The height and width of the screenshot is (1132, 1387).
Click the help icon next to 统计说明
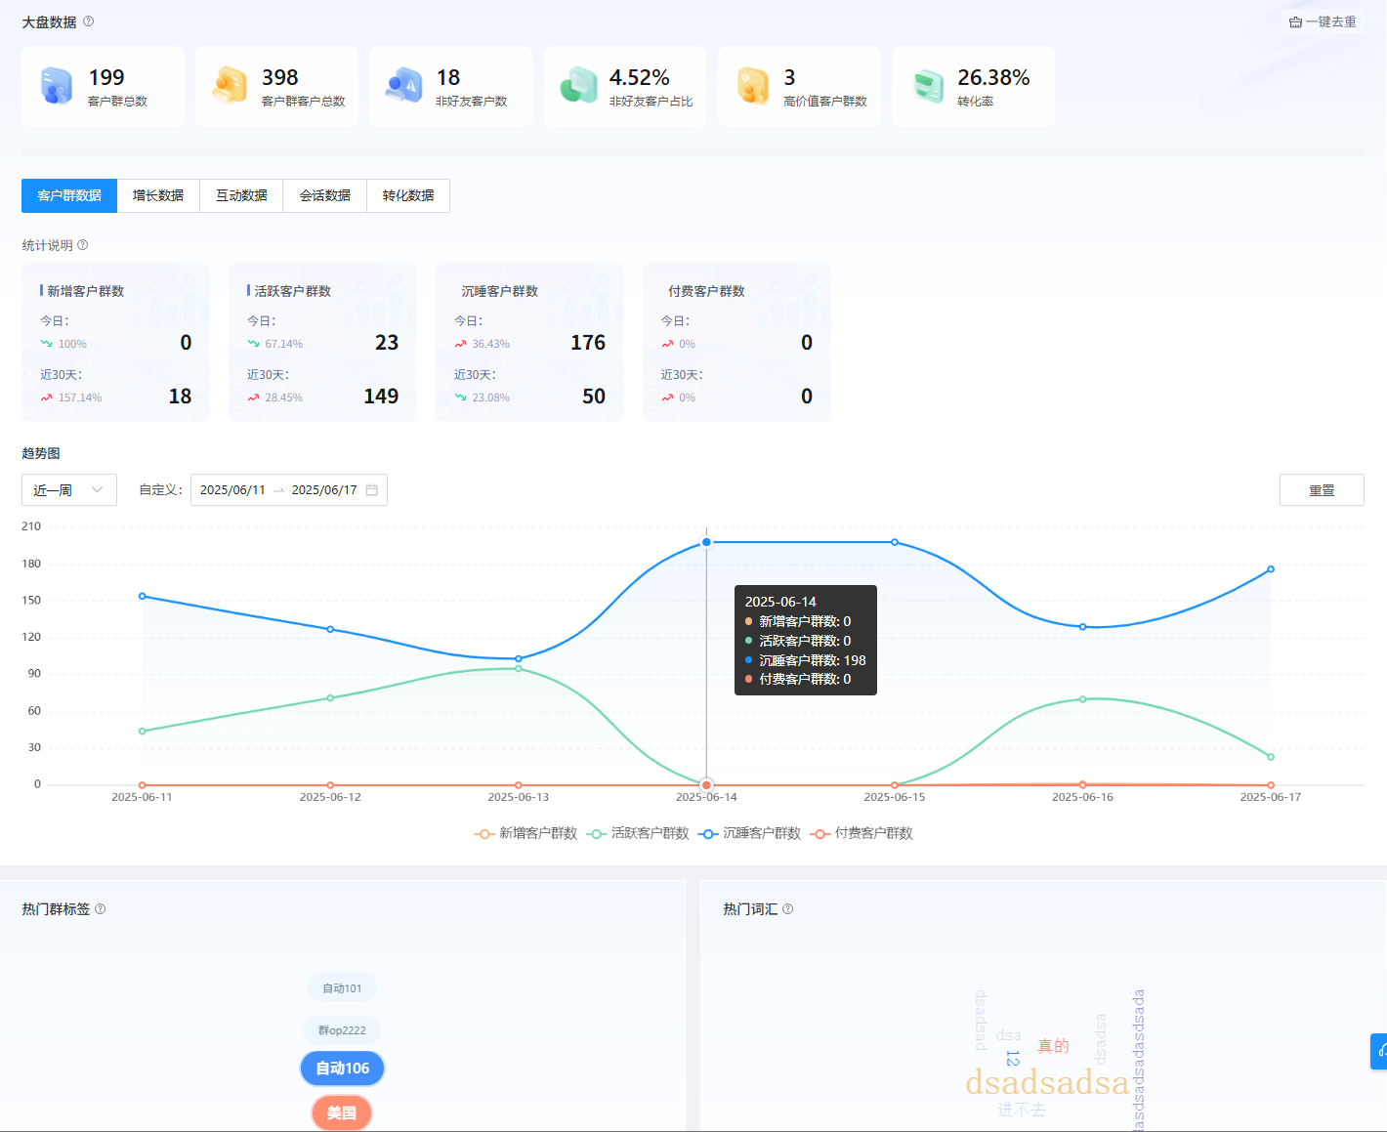[82, 245]
